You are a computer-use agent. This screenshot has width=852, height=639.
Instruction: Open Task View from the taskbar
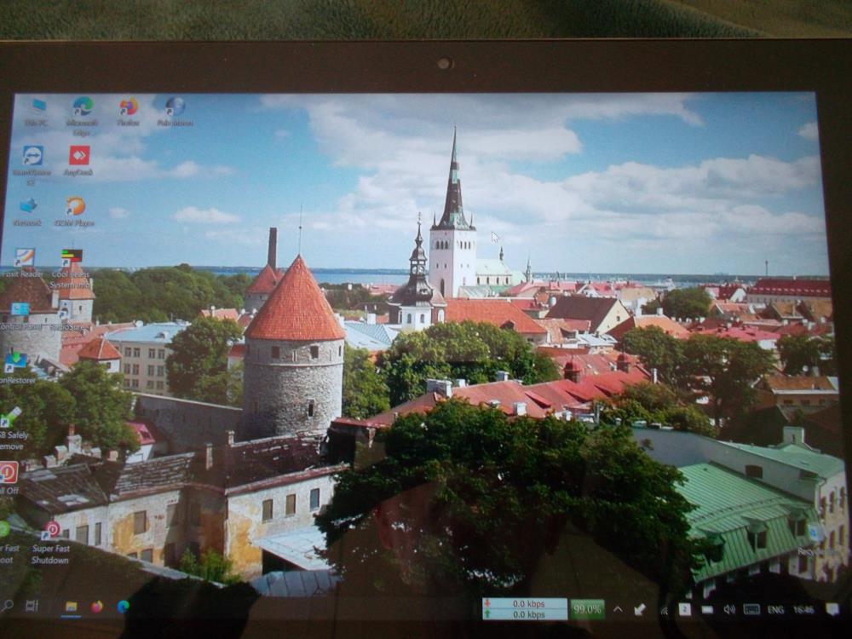coord(32,605)
